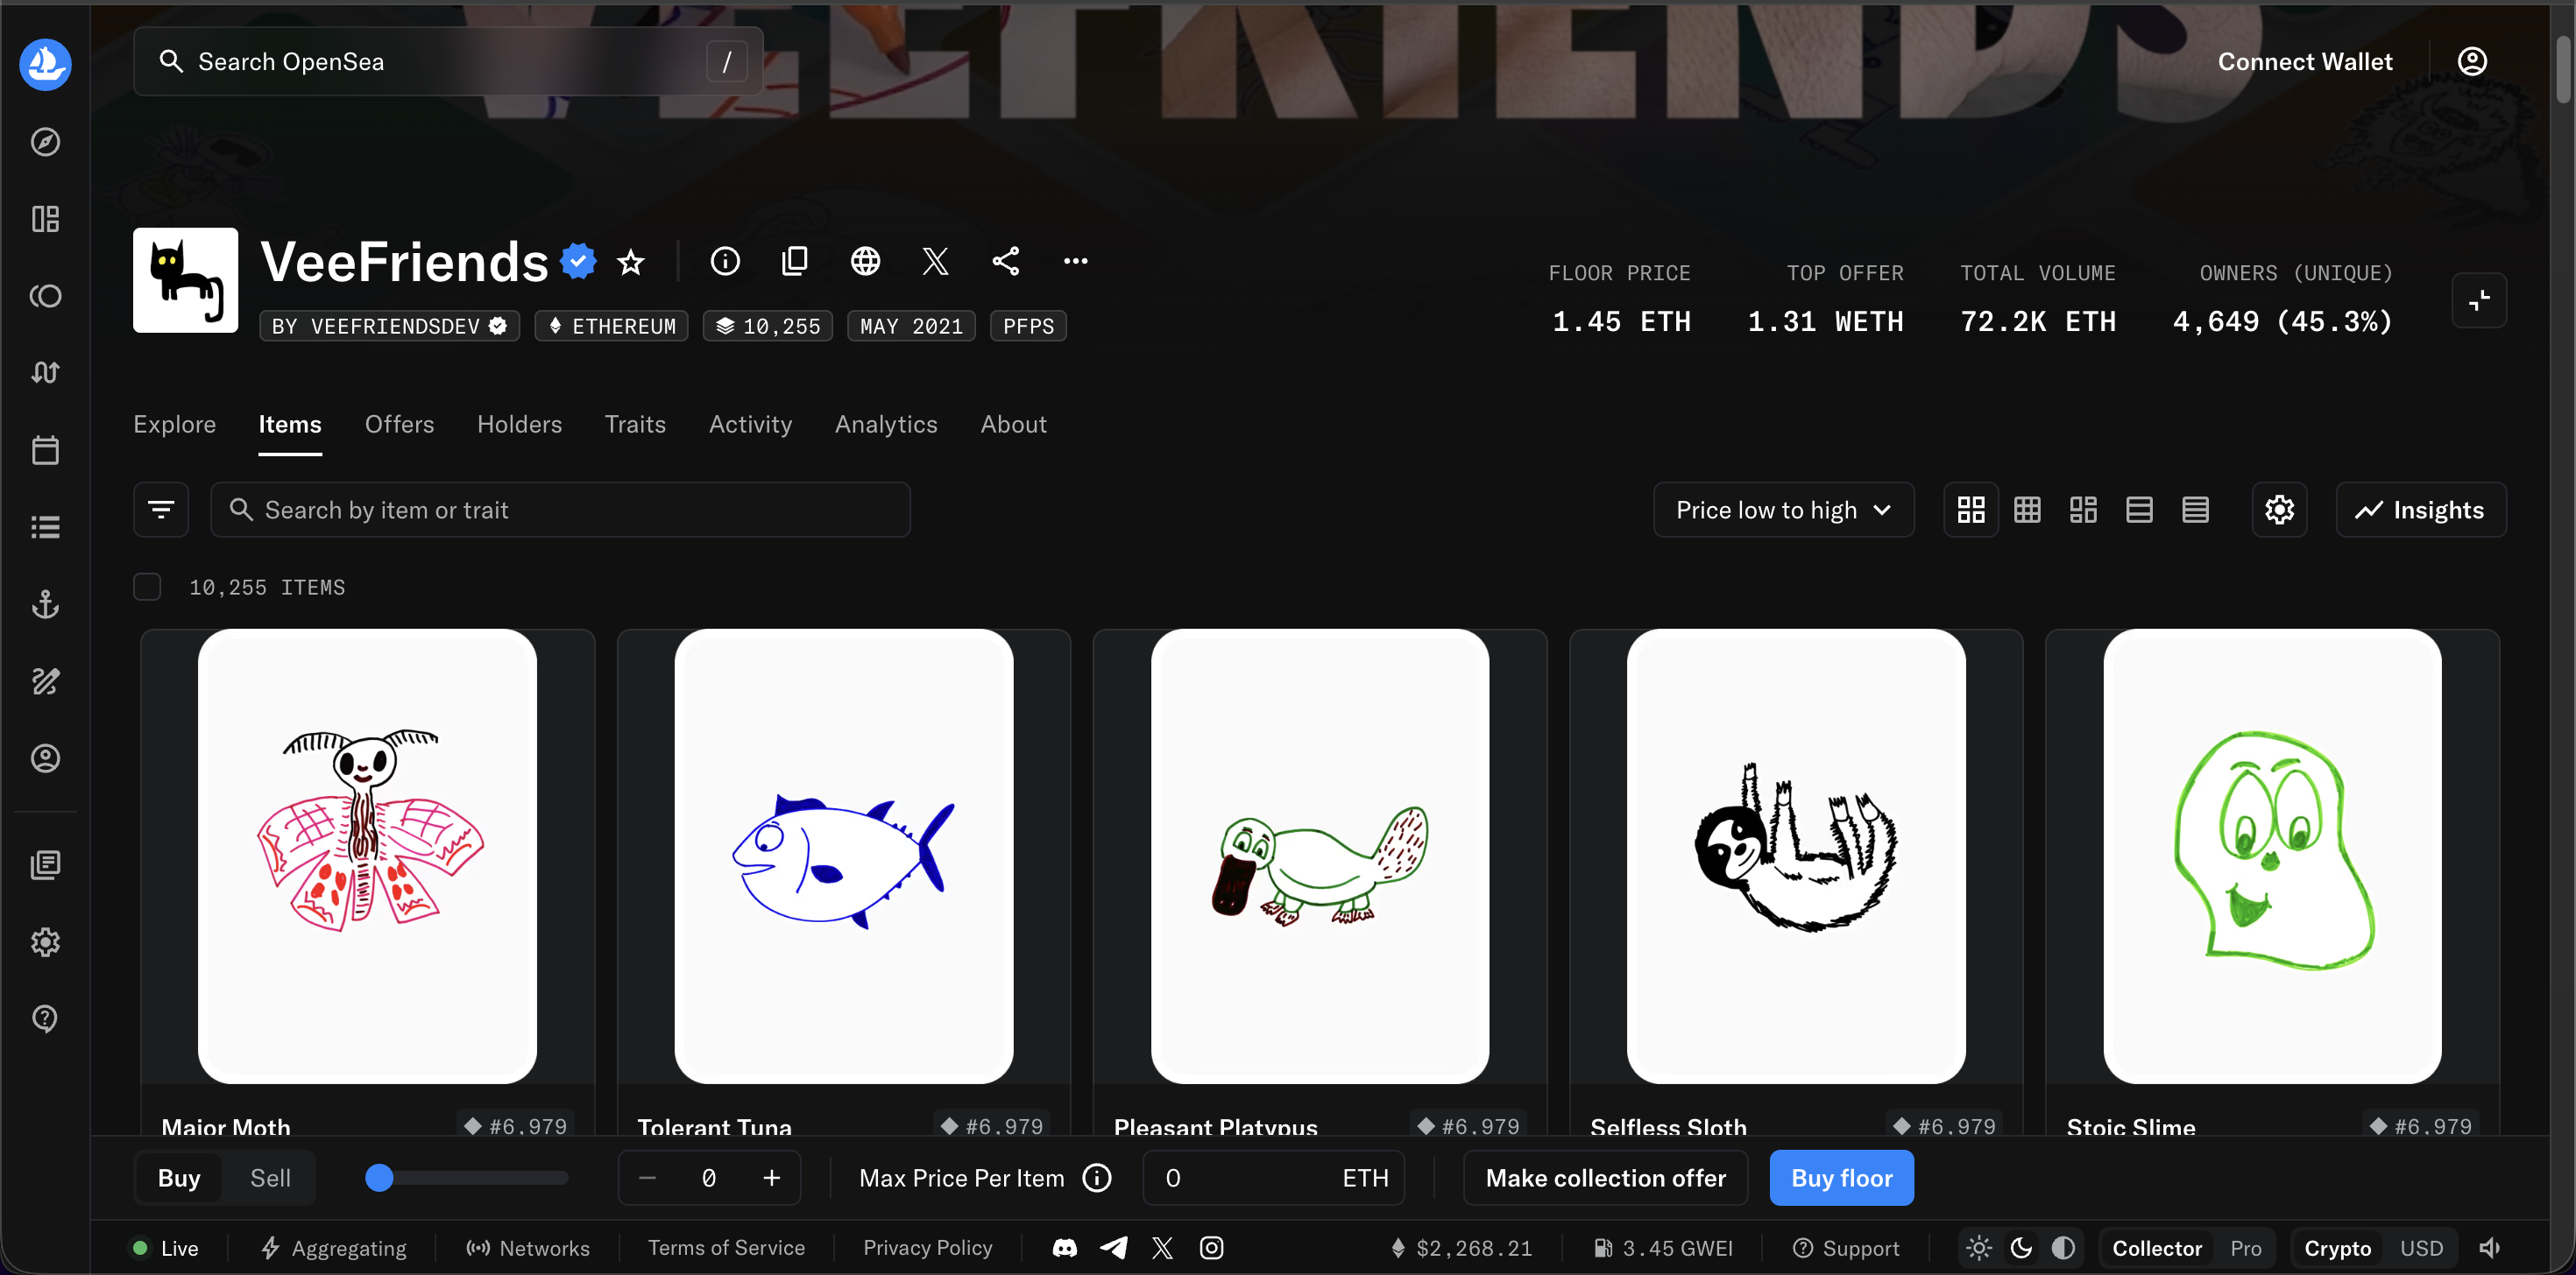
Task: Open the Instagram link in footer
Action: click(x=1211, y=1248)
